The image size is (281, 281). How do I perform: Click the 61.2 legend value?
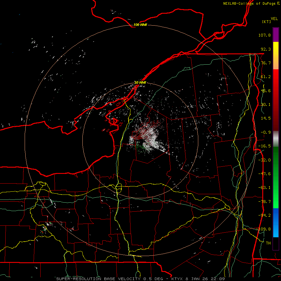coord(266,77)
